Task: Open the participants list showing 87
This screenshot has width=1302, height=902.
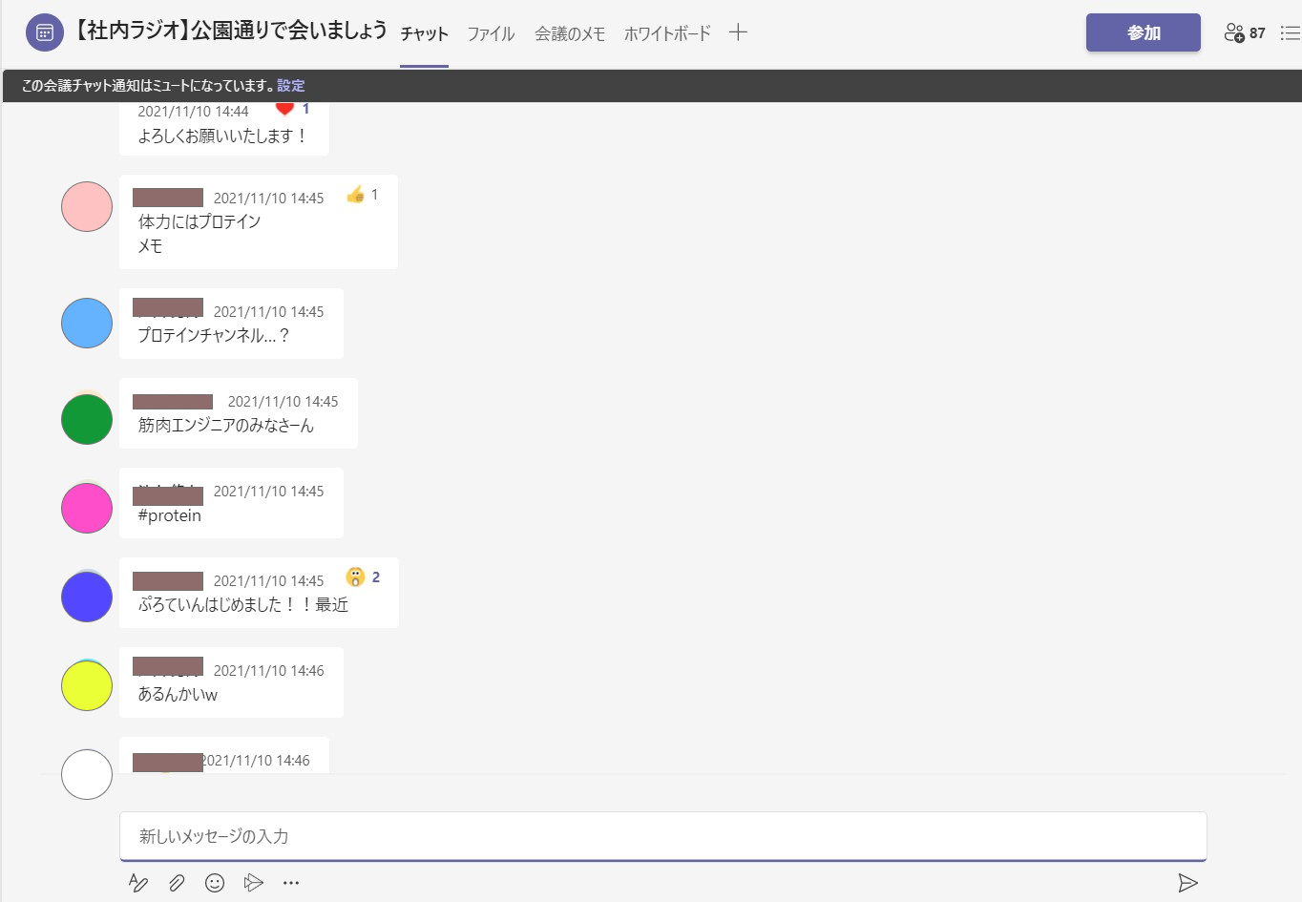Action: 1244,32
